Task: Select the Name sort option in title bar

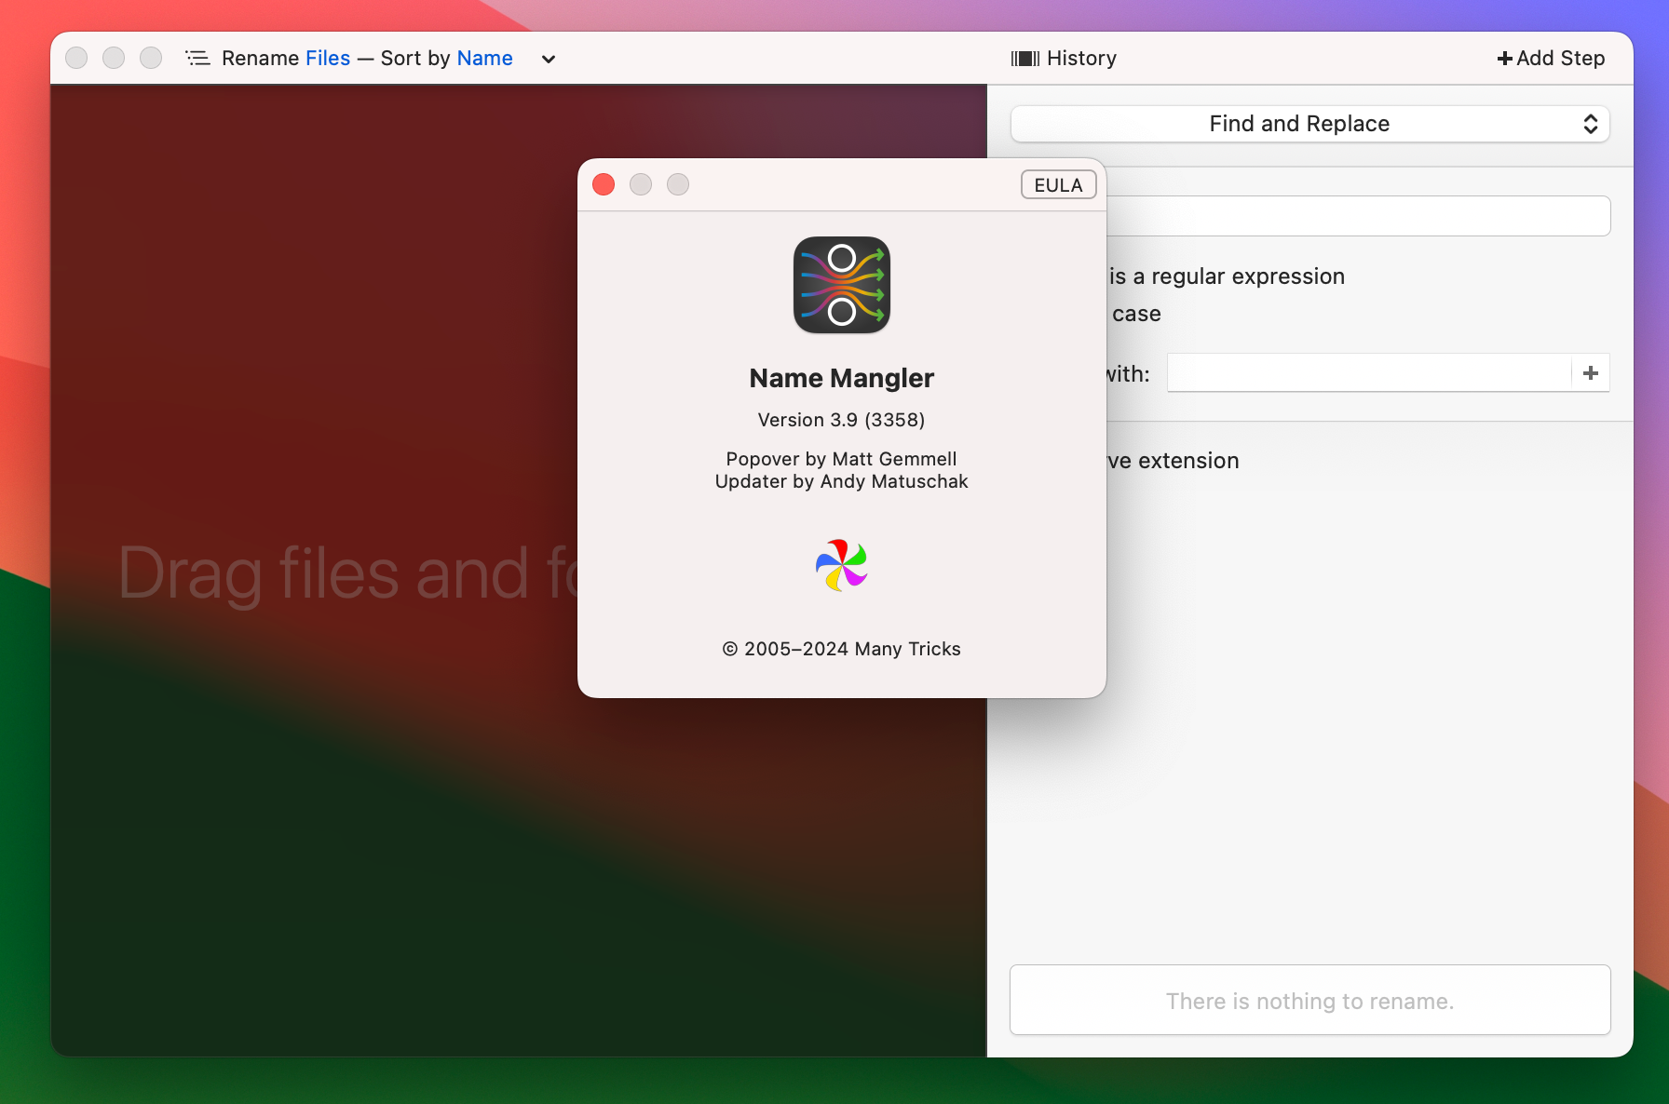Action: 483,58
